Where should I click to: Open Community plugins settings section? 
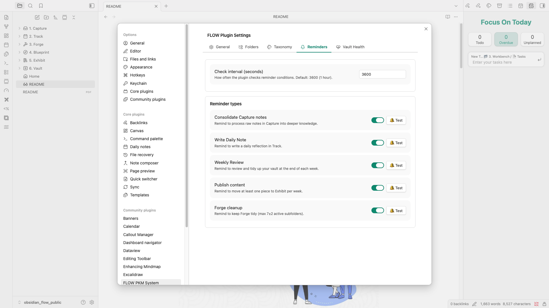pyautogui.click(x=148, y=99)
